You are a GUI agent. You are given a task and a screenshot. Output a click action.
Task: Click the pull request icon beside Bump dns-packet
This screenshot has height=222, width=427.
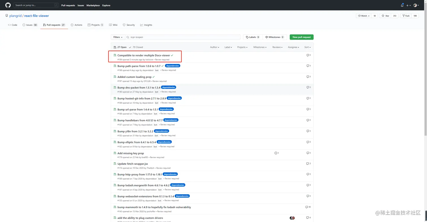coord(115,87)
